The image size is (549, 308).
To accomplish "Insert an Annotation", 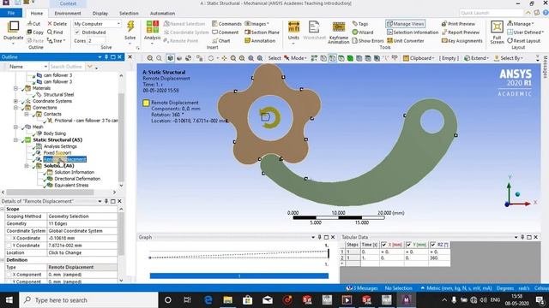I will (260, 40).
